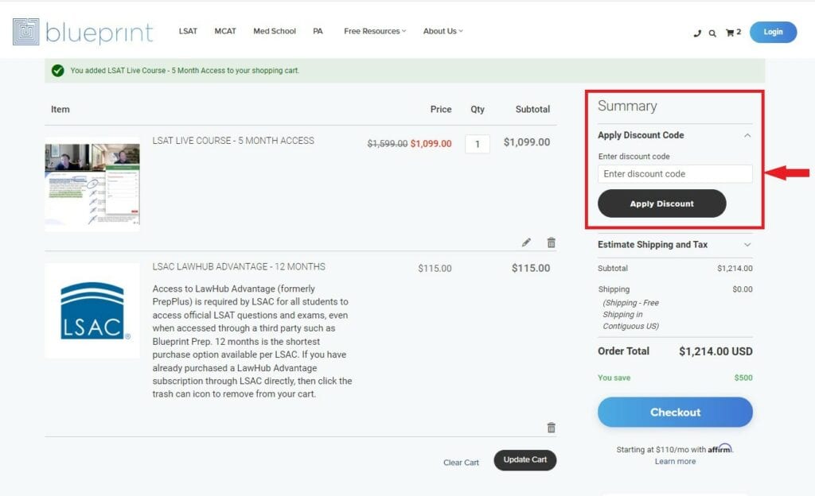Select the MCAT menu item
The image size is (815, 496).
click(x=225, y=31)
